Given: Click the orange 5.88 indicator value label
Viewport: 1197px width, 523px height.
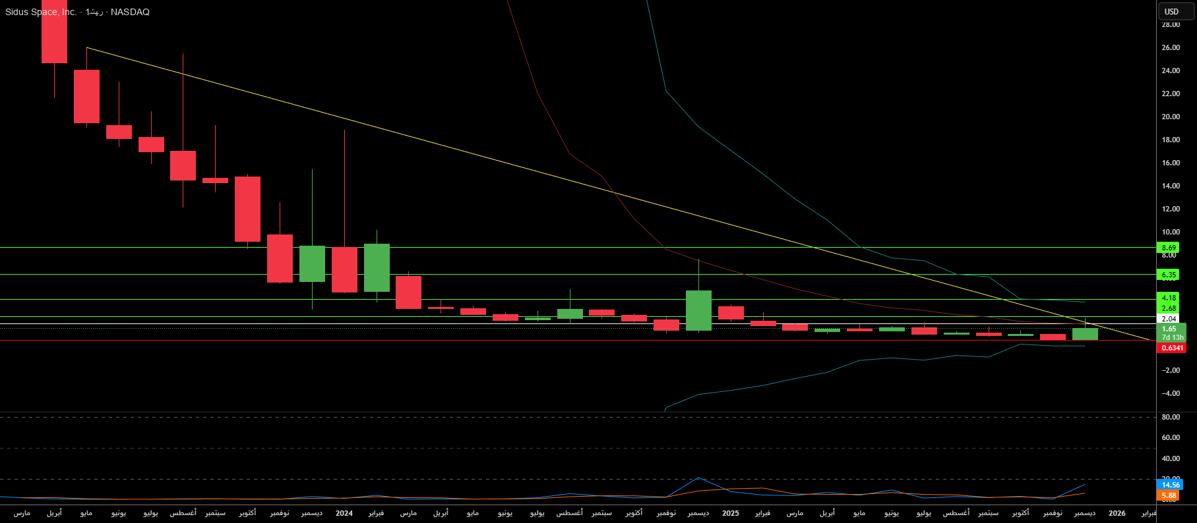Looking at the screenshot, I should click(1169, 495).
